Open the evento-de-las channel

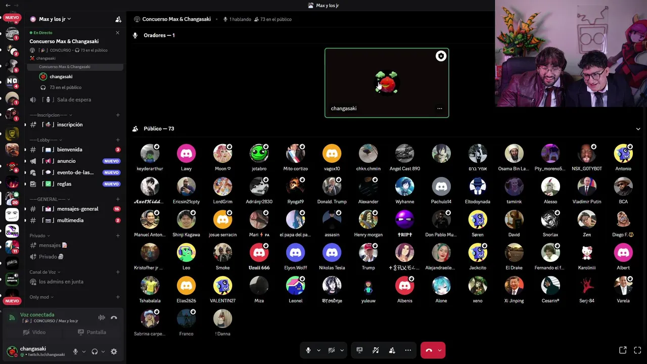click(x=74, y=172)
